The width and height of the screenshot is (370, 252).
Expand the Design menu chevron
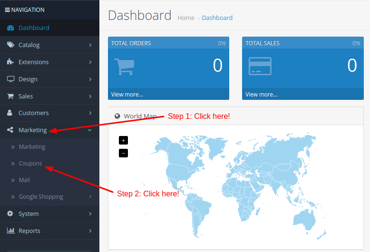coord(90,79)
